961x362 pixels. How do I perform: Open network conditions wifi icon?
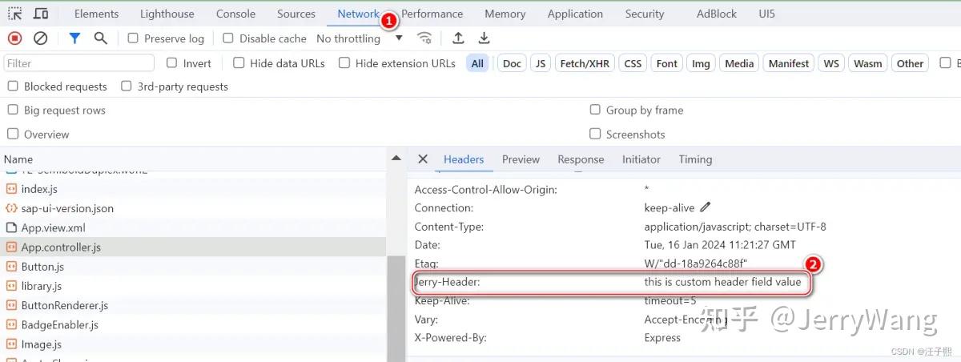(424, 38)
